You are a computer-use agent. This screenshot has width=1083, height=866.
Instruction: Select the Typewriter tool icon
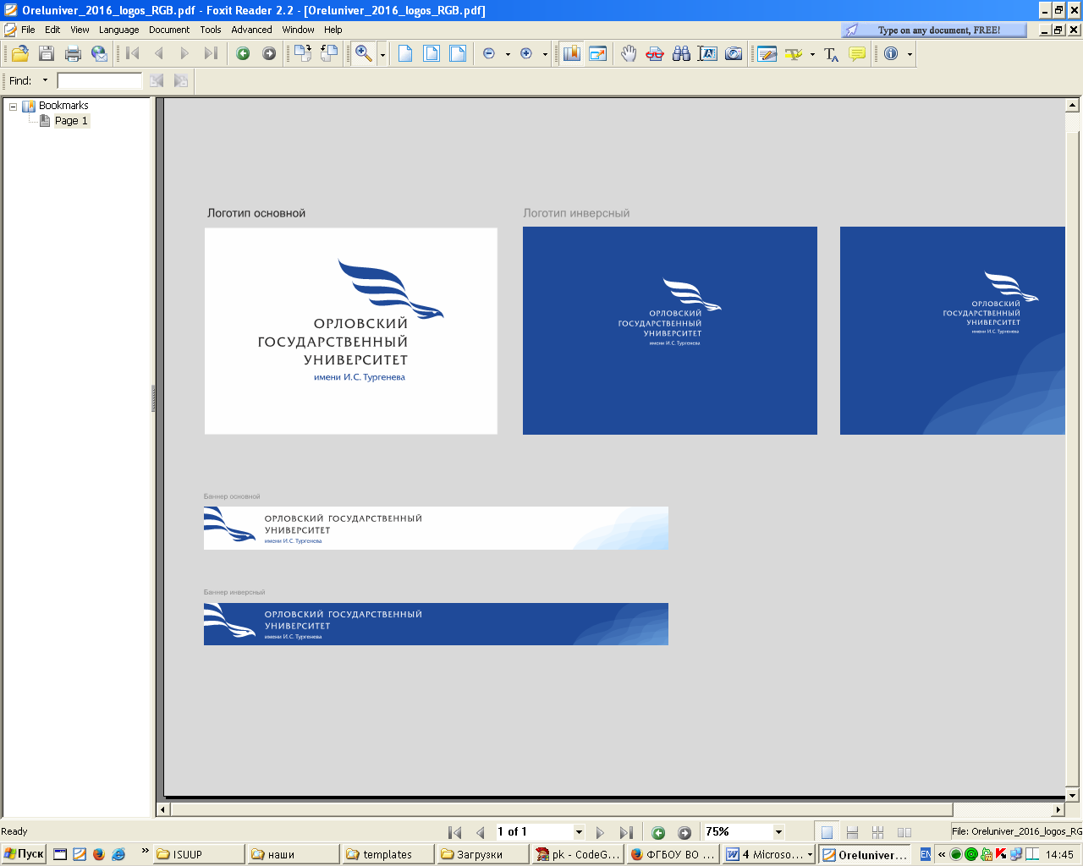point(831,54)
